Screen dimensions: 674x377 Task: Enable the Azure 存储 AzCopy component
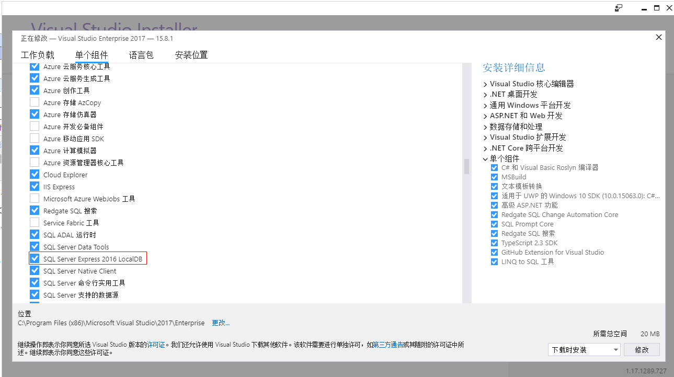[x=34, y=102]
